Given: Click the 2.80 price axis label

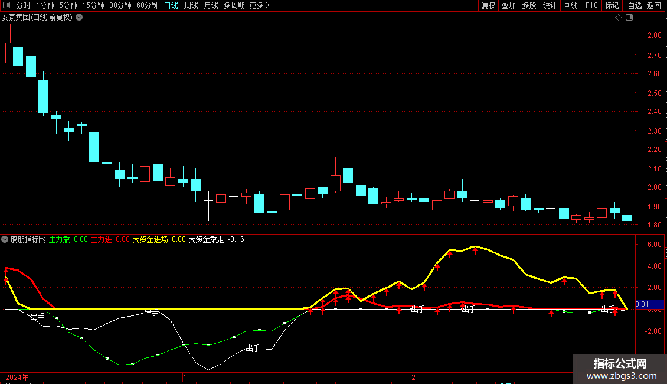Looking at the screenshot, I should click(654, 35).
